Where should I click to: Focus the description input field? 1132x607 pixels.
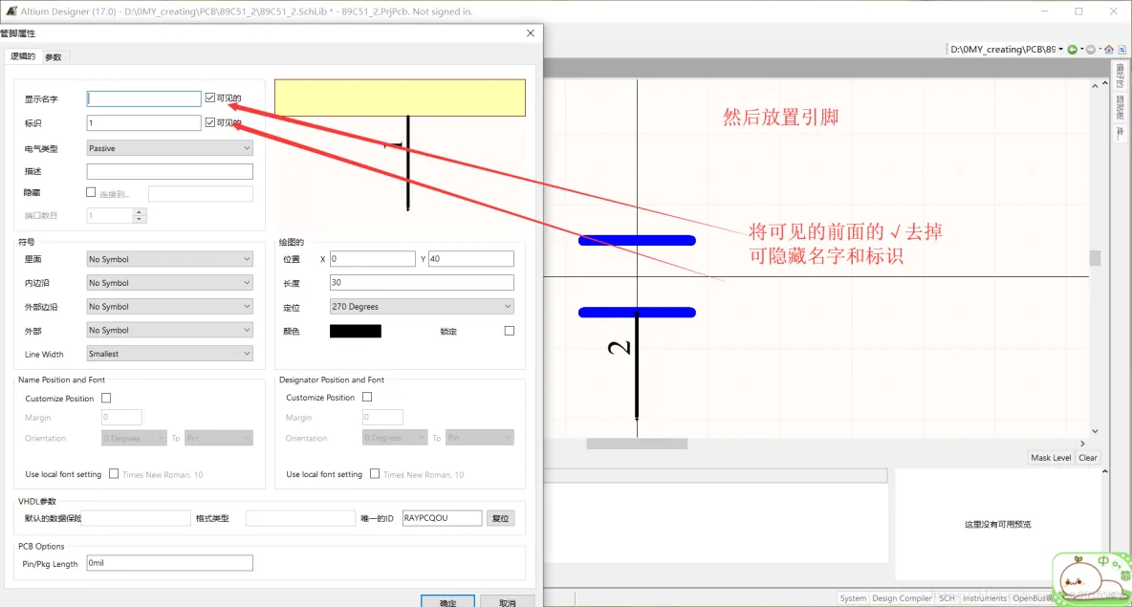coord(169,171)
